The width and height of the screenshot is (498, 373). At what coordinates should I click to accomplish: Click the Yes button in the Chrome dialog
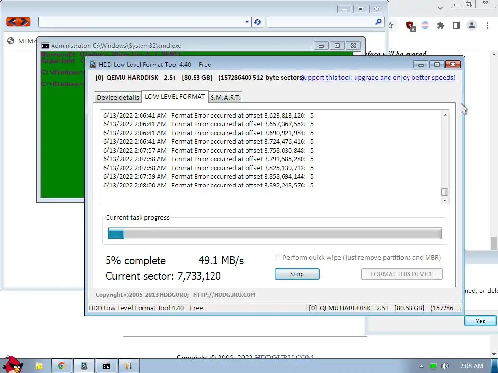pyautogui.click(x=480, y=321)
